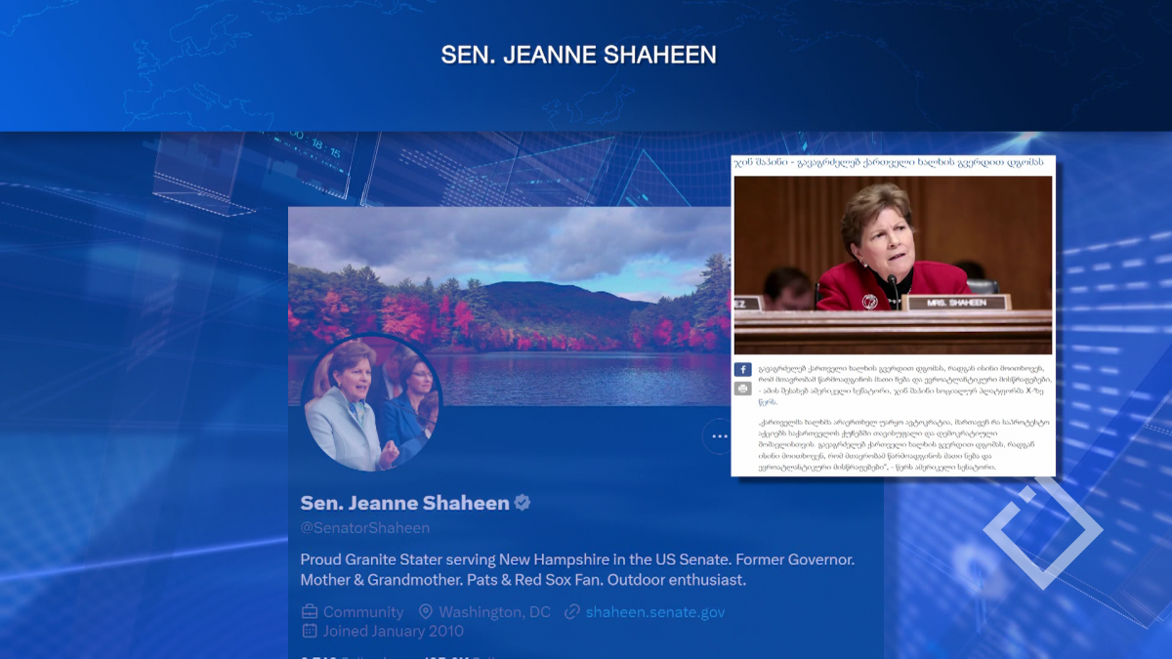1172x659 pixels.
Task: Open the circular profile avatar photo
Action: click(x=370, y=403)
